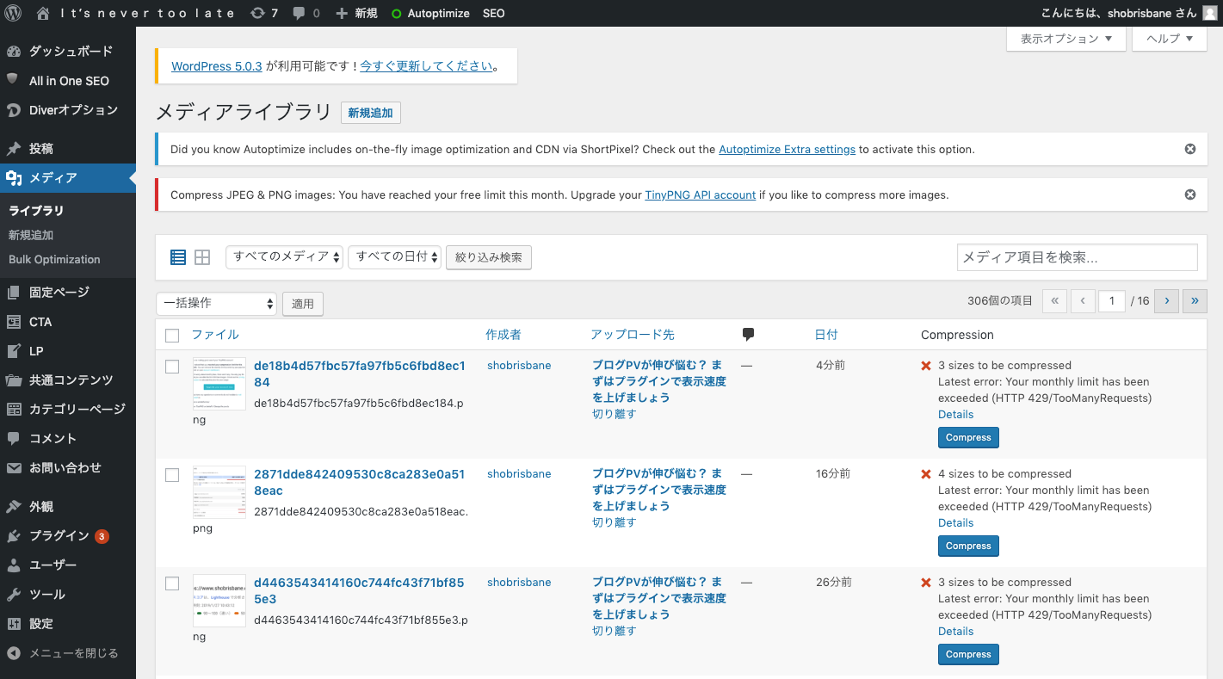The width and height of the screenshot is (1223, 679).
Task: Dismiss the Autoptimize ShortPixel notice
Action: tap(1190, 149)
